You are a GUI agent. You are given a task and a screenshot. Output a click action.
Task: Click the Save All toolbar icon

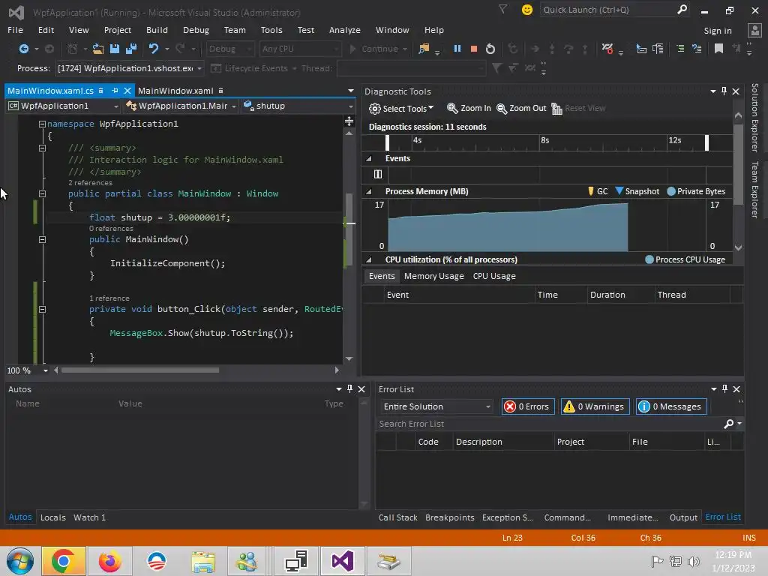[x=130, y=49]
